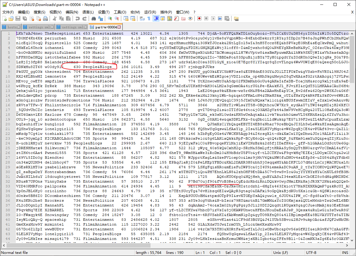
Task: Click UTF-8 encoding in status bar
Action: [x=311, y=252]
